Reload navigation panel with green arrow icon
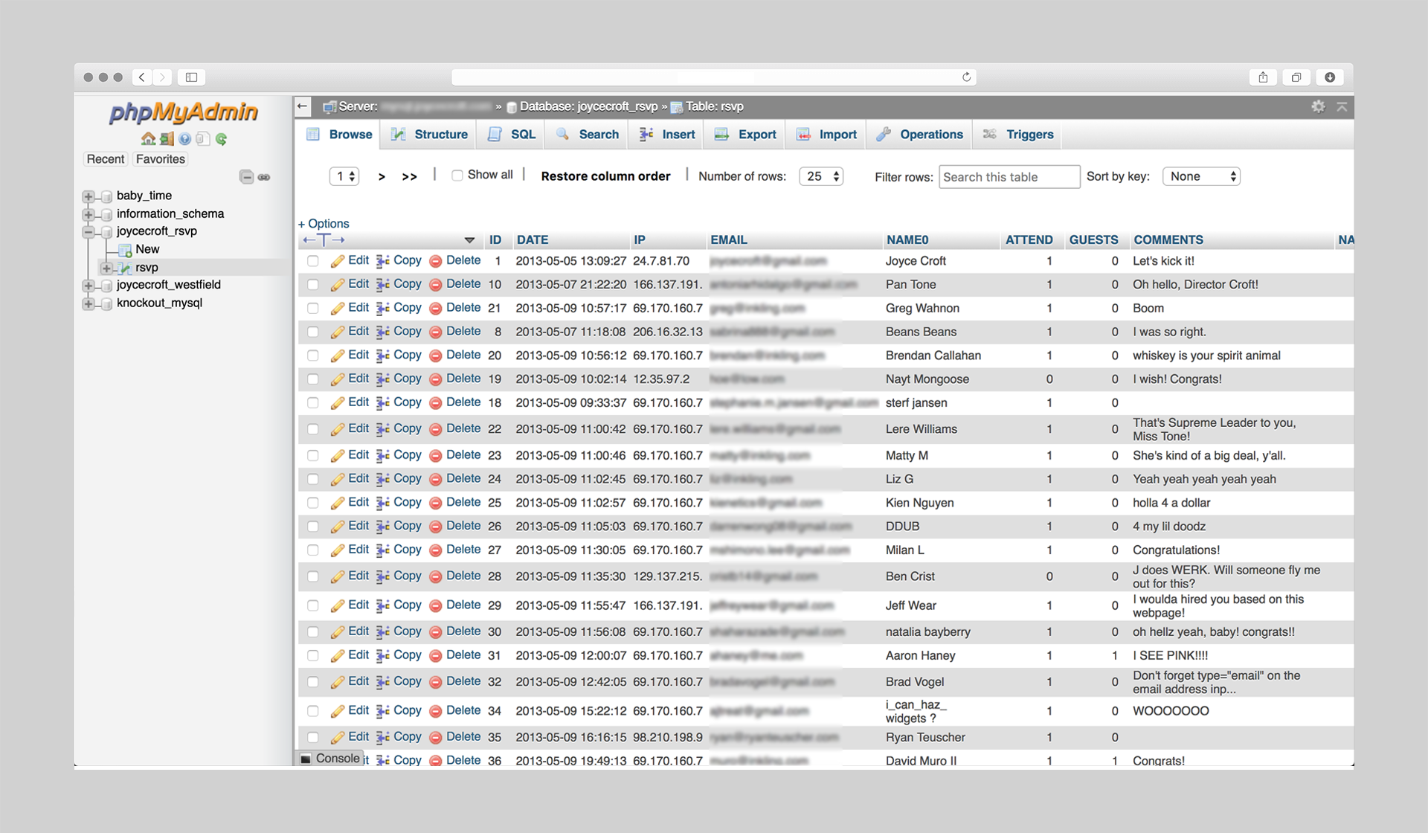Screen dimensions: 1428x833 point(221,139)
